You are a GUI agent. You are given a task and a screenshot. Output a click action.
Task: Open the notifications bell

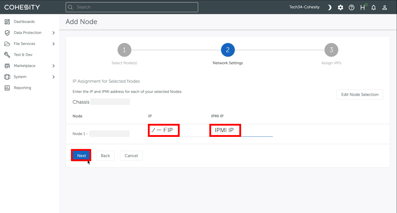click(x=374, y=7)
